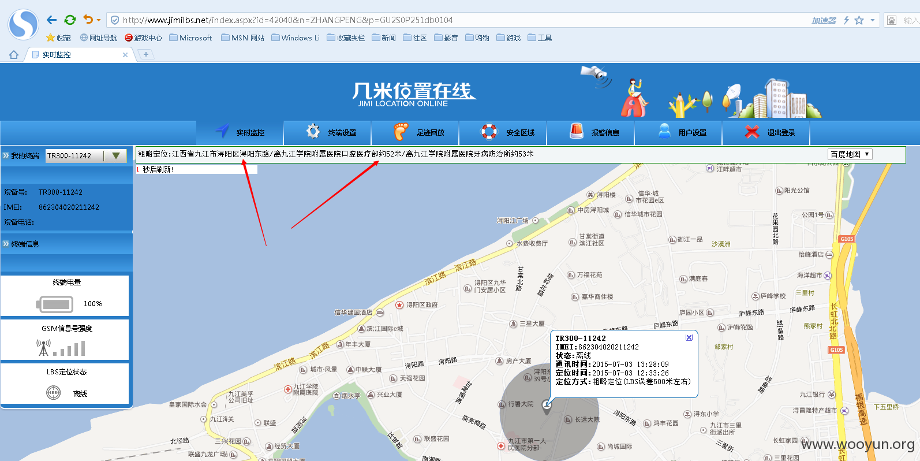Screen dimensions: 920x461
Task: Click the star bookmark icon in the address bar
Action: (859, 20)
